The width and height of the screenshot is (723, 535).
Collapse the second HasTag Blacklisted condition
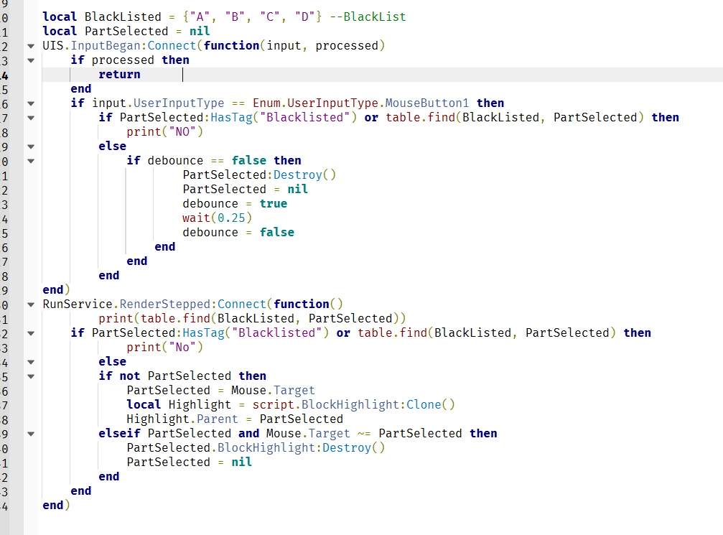tap(29, 332)
